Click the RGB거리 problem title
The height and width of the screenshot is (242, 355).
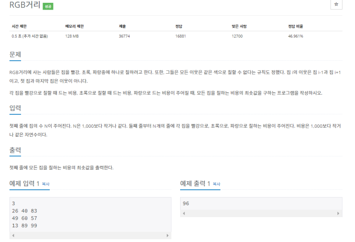point(25,5)
